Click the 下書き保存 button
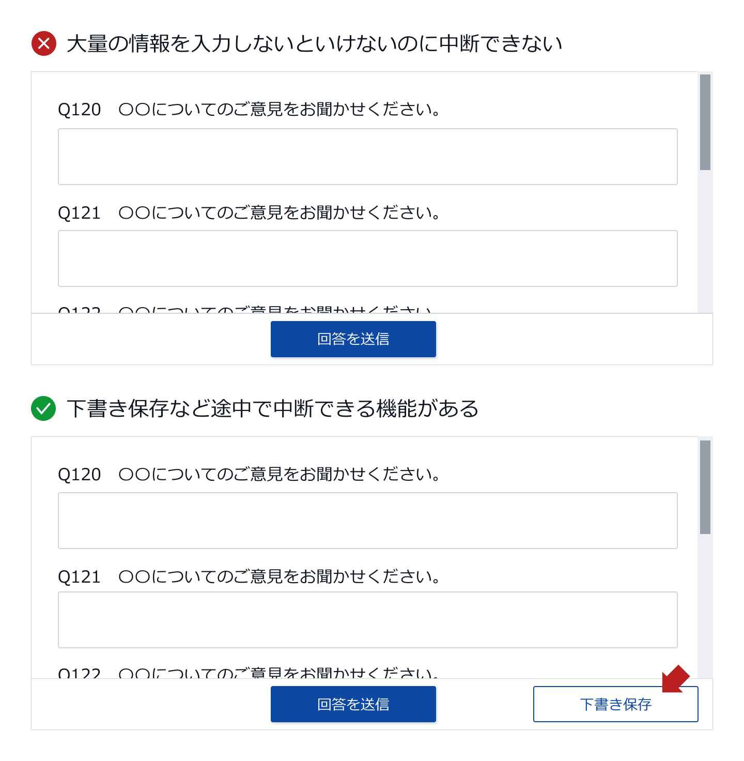The width and height of the screenshot is (744, 761). pyautogui.click(x=616, y=704)
